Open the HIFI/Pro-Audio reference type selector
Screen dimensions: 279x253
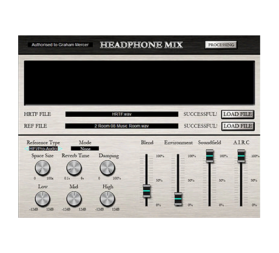[x=43, y=148]
